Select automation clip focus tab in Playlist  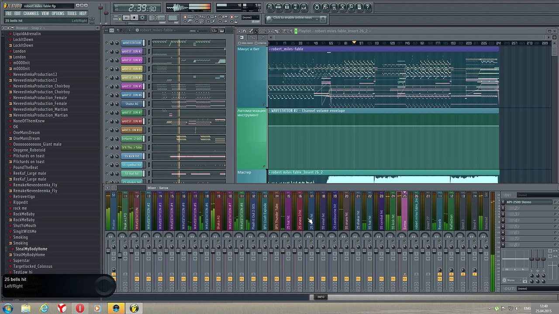tap(252, 38)
